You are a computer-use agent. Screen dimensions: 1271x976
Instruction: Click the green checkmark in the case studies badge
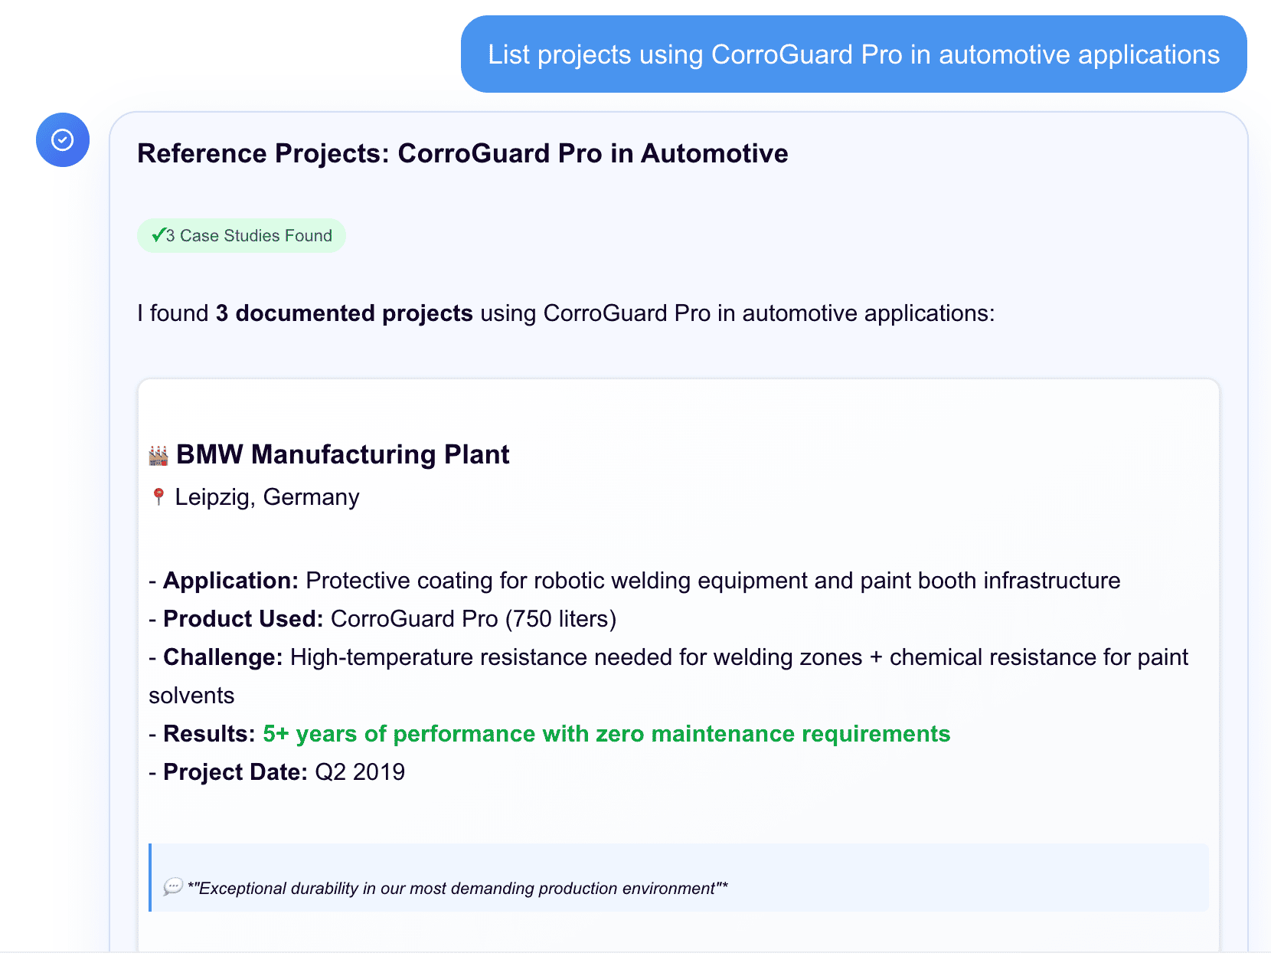(x=159, y=235)
